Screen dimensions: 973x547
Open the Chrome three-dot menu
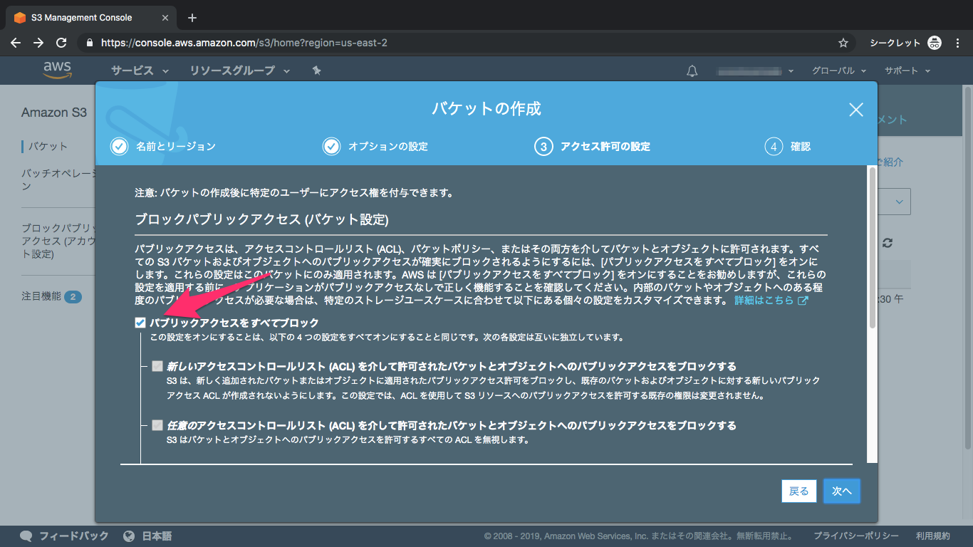pos(959,43)
